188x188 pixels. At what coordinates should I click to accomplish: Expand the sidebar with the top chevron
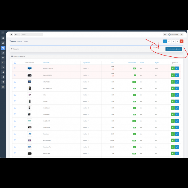tap(3, 32)
